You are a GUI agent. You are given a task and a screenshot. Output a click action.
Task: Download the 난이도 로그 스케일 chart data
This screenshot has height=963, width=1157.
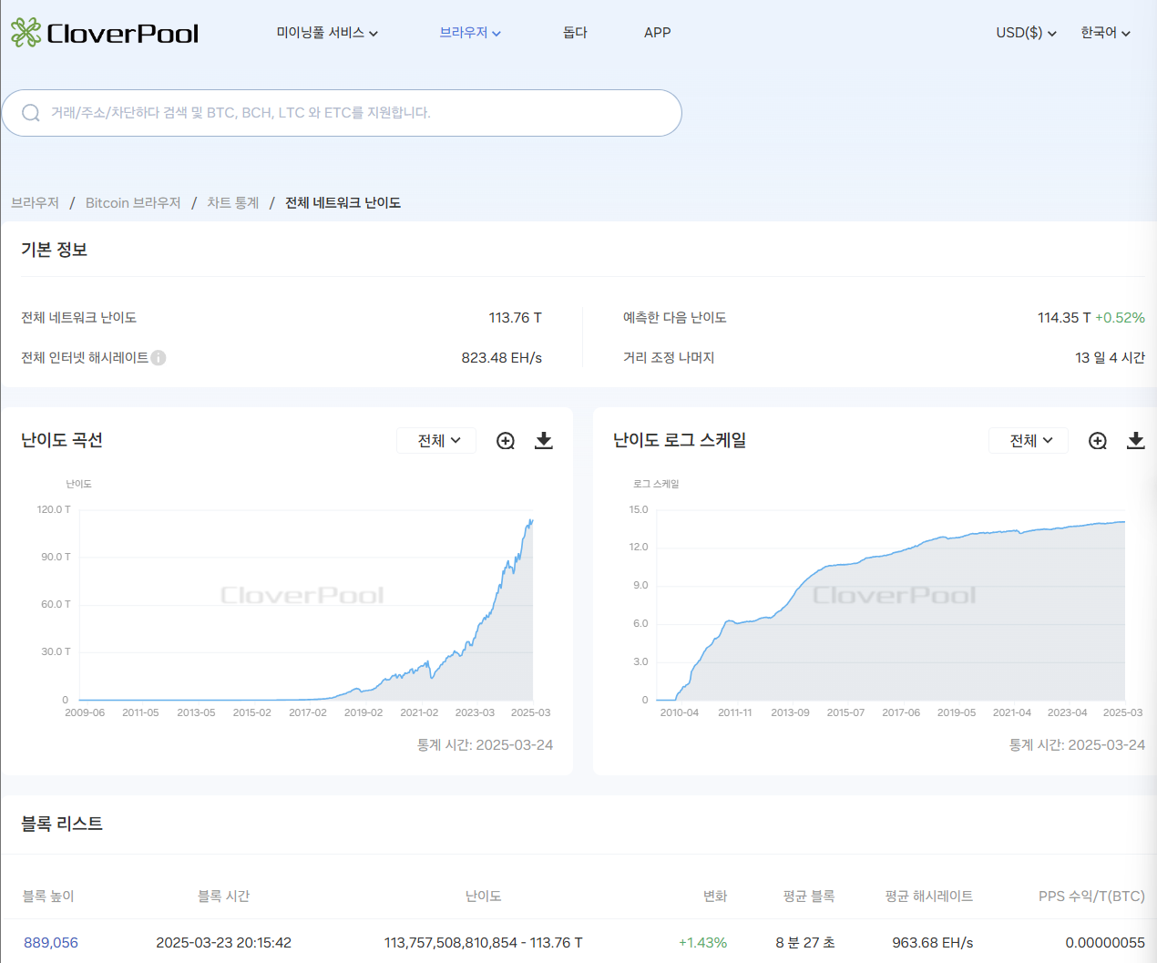[1136, 441]
